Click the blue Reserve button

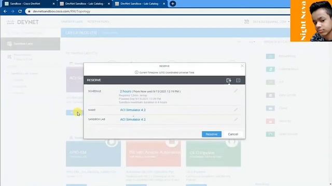[x=212, y=134]
